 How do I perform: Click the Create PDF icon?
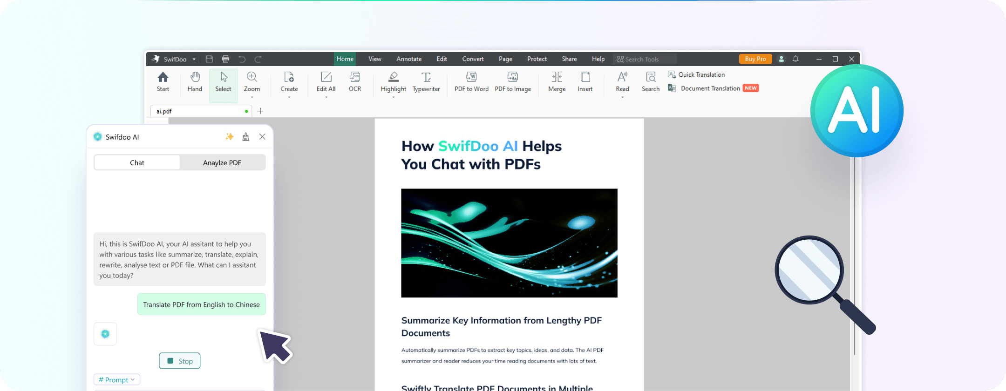(x=289, y=82)
